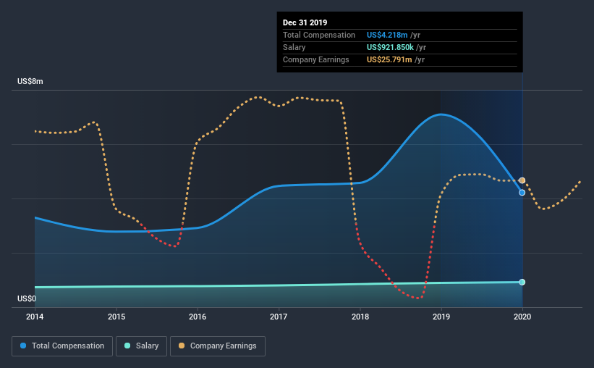Click the 2014 x-axis label
The image size is (594, 368).
(35, 317)
